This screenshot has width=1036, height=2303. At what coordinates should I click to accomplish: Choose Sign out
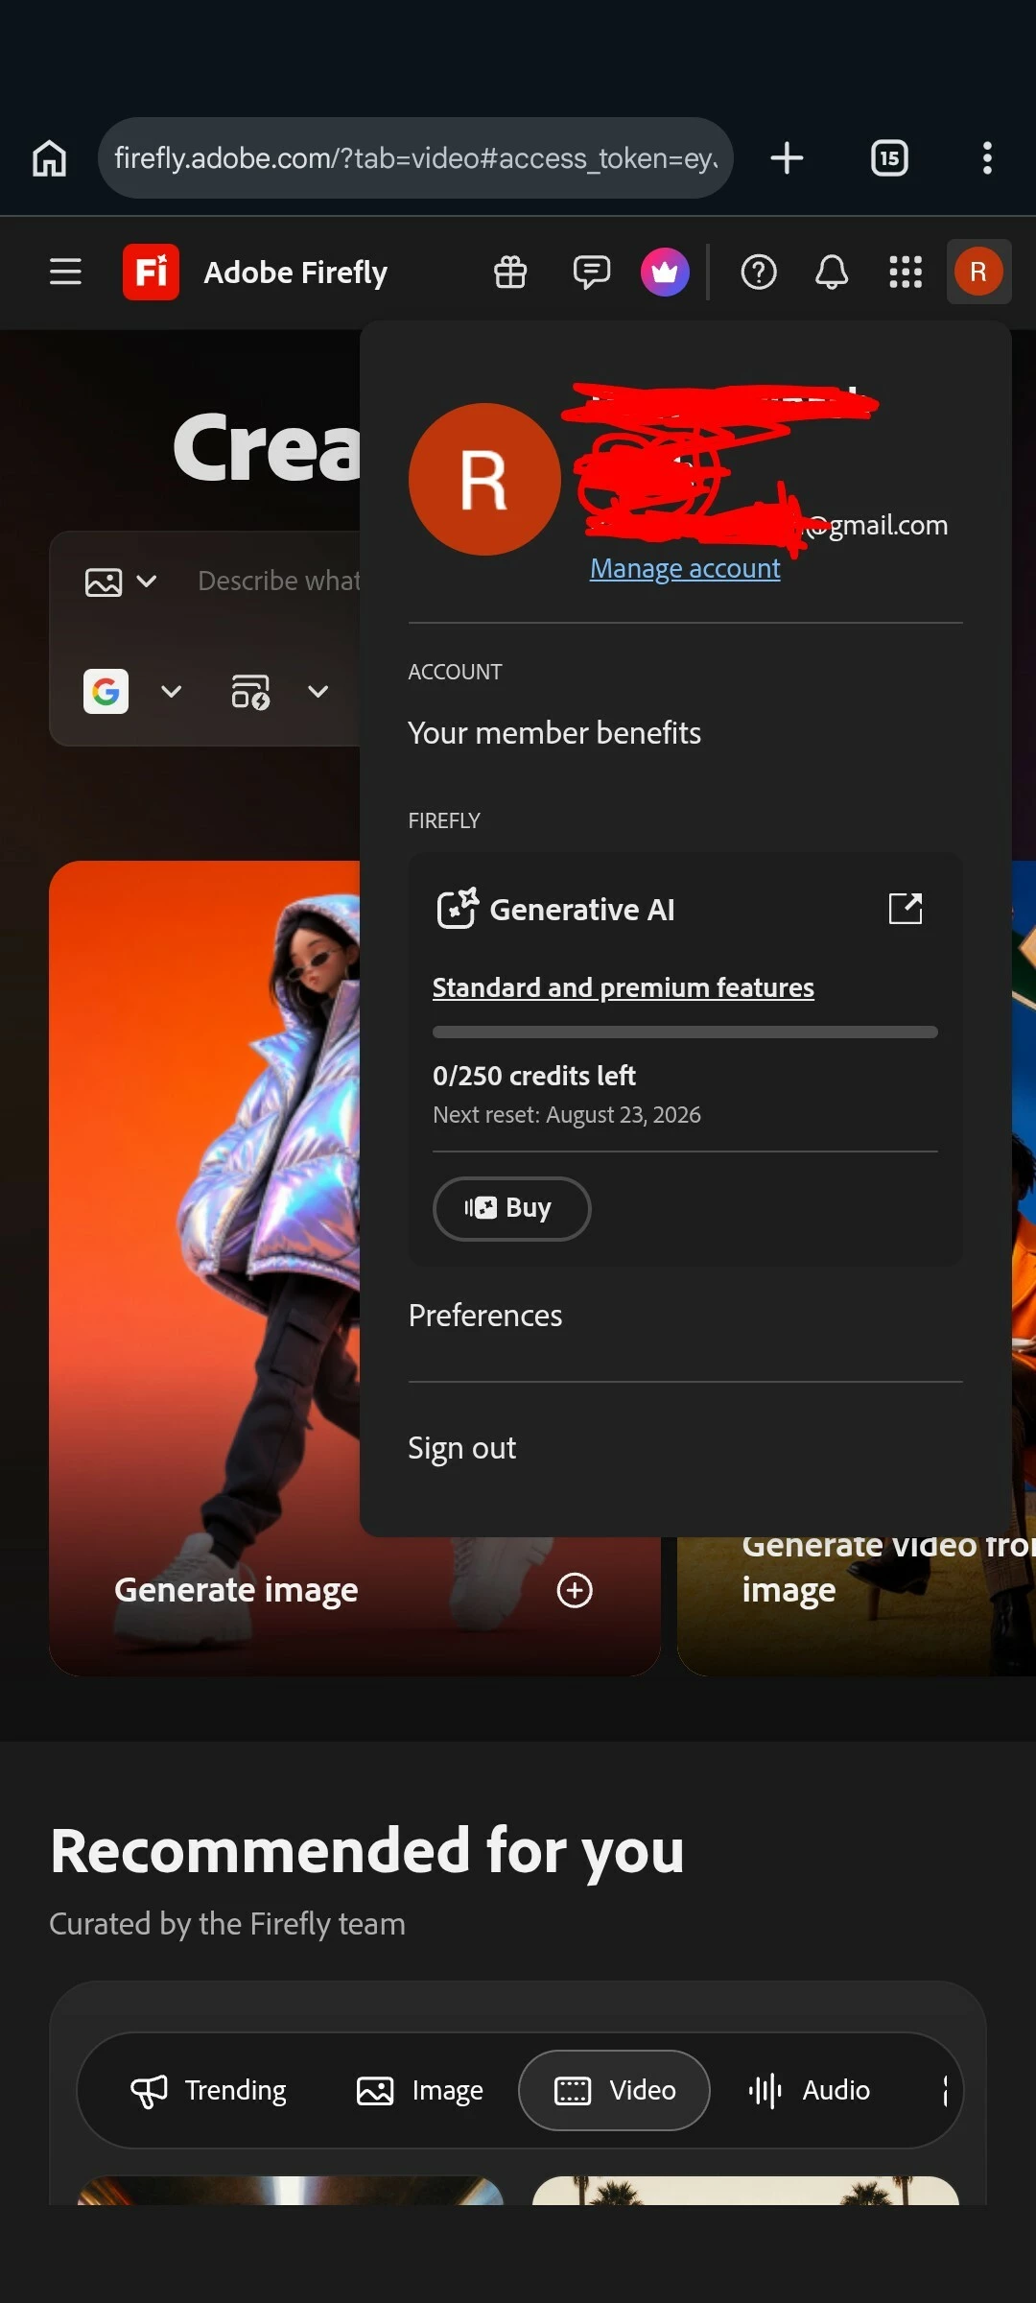pos(462,1448)
